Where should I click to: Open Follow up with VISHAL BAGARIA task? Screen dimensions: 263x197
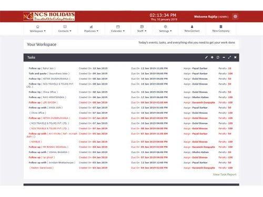click(x=49, y=152)
